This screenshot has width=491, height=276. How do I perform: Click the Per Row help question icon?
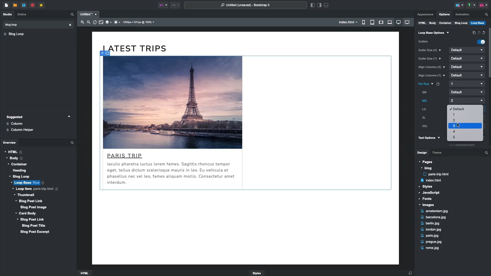click(438, 84)
